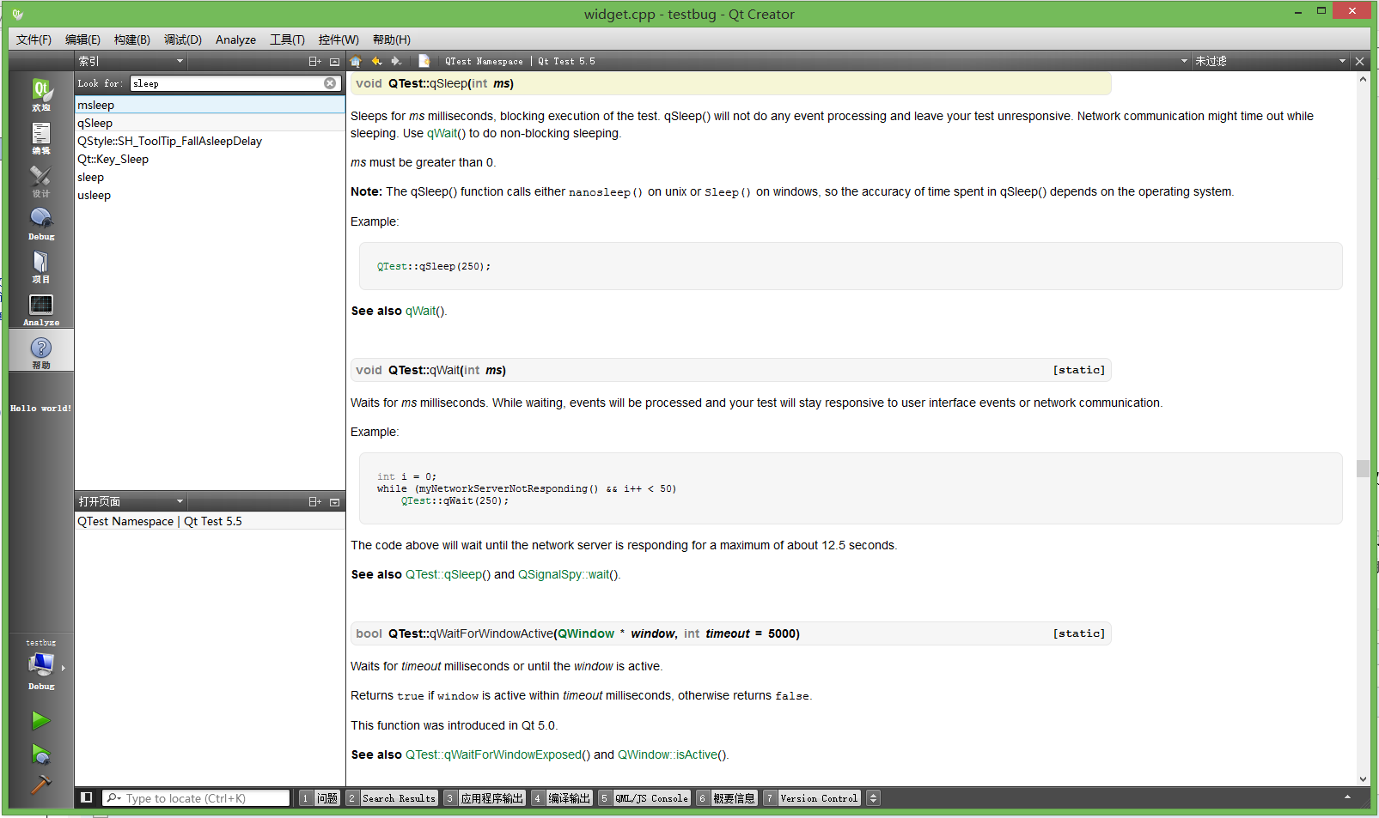Image resolution: width=1379 pixels, height=818 pixels.
Task: Open the index sidebar type dropdown
Action: click(x=131, y=61)
